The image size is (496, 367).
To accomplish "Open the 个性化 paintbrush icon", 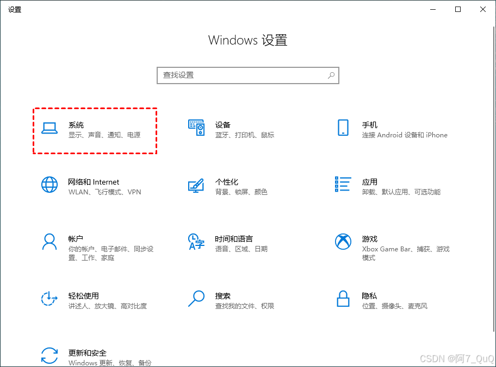I will point(196,185).
